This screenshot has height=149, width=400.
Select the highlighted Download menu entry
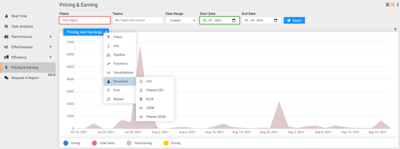point(120,82)
